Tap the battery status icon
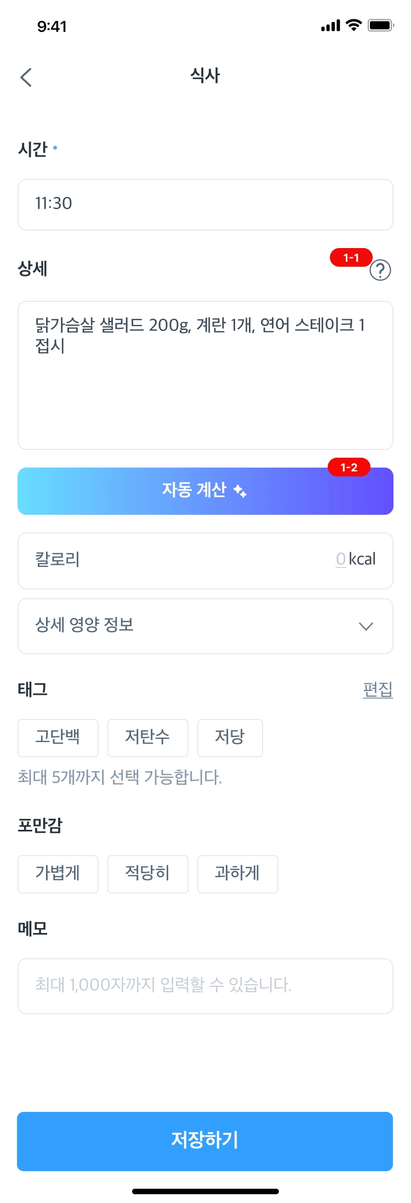The image size is (411, 1203). (381, 25)
